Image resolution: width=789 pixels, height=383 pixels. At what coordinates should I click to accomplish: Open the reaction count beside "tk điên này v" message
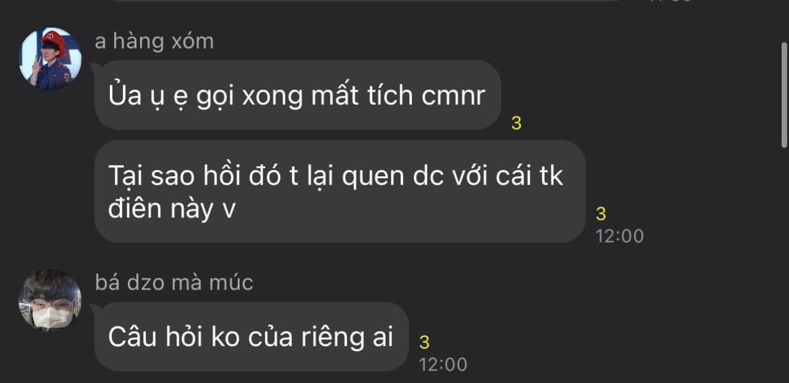pos(601,214)
